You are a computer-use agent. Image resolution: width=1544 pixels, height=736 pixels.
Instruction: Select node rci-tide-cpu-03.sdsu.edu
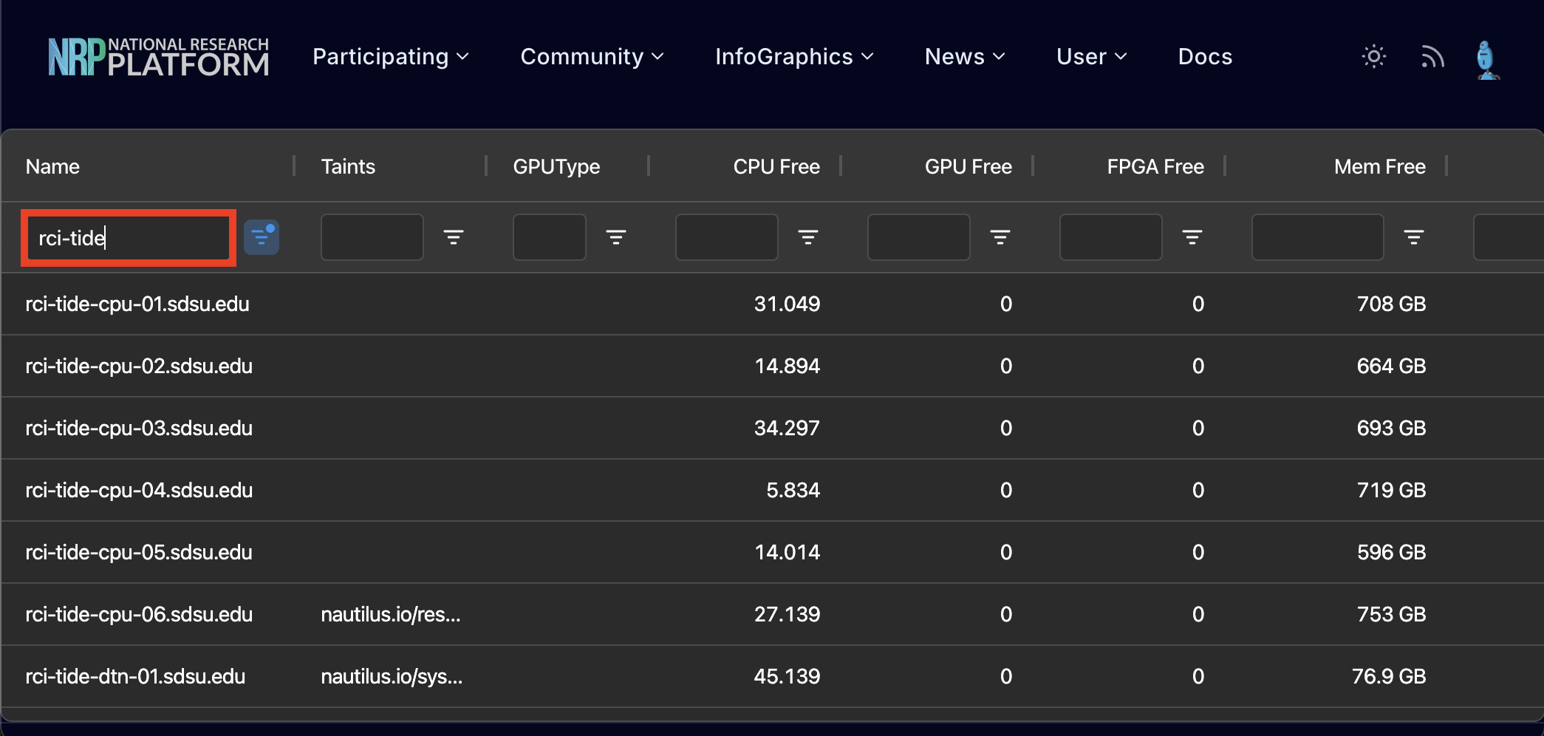click(139, 427)
